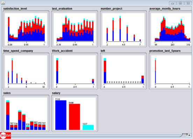This screenshot has height=139, width=193.
Task: Select the satisfaction_level histogram panel
Action: coord(26,29)
